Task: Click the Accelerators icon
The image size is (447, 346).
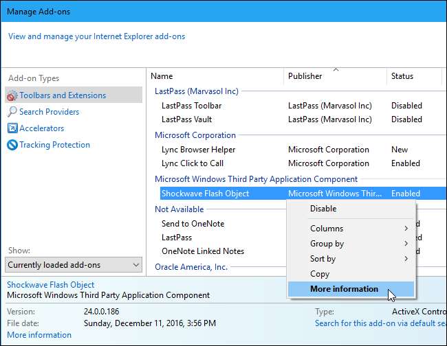Action: (x=12, y=128)
